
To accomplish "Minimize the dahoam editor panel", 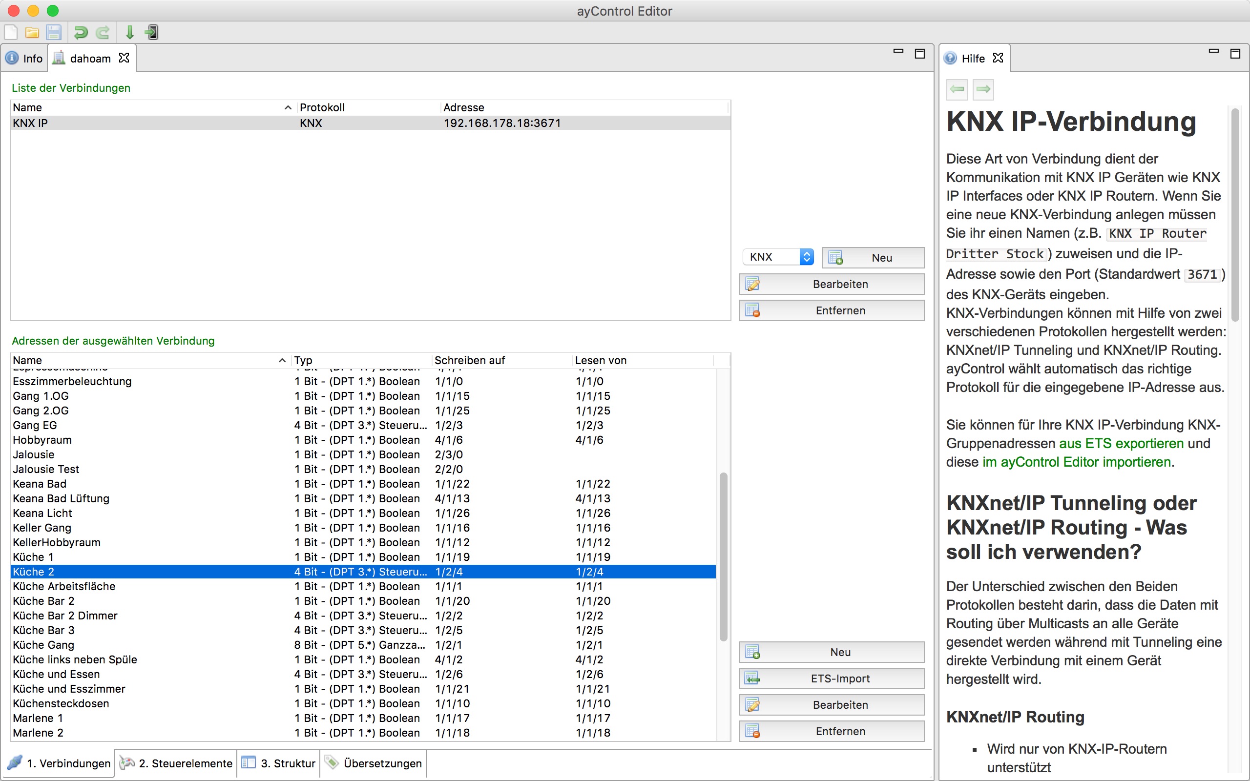I will pyautogui.click(x=898, y=52).
